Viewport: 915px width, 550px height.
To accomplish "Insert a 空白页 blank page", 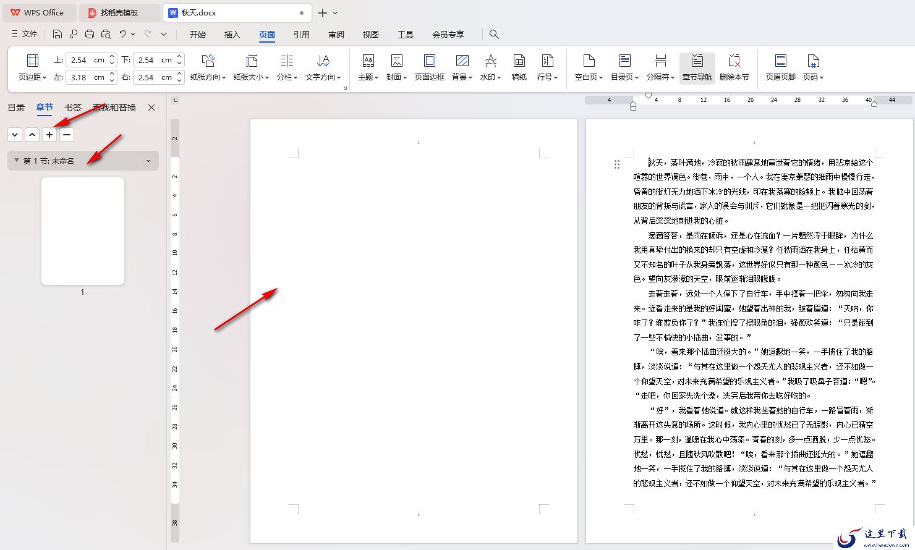I will [589, 67].
